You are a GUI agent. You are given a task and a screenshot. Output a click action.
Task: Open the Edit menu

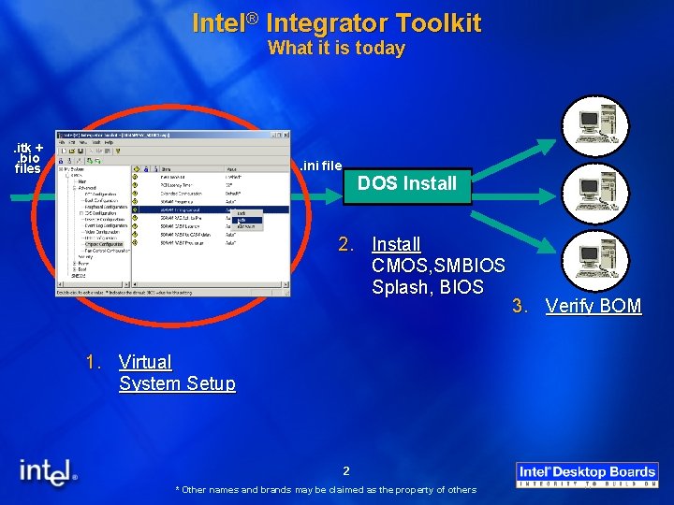click(72, 142)
